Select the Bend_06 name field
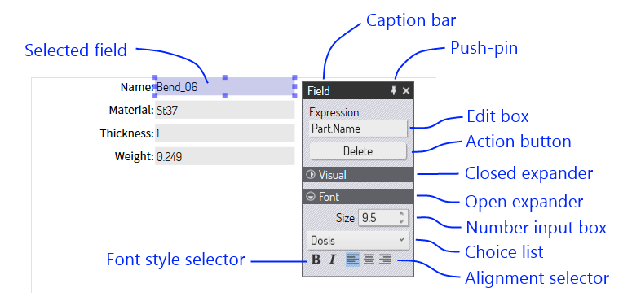 pyautogui.click(x=224, y=87)
